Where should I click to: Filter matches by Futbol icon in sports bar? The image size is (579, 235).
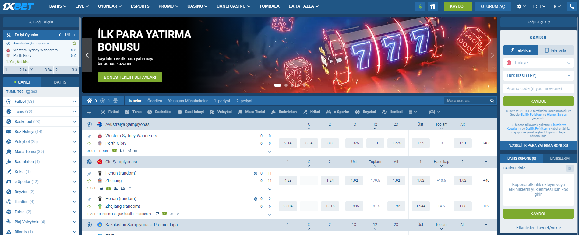tap(110, 112)
